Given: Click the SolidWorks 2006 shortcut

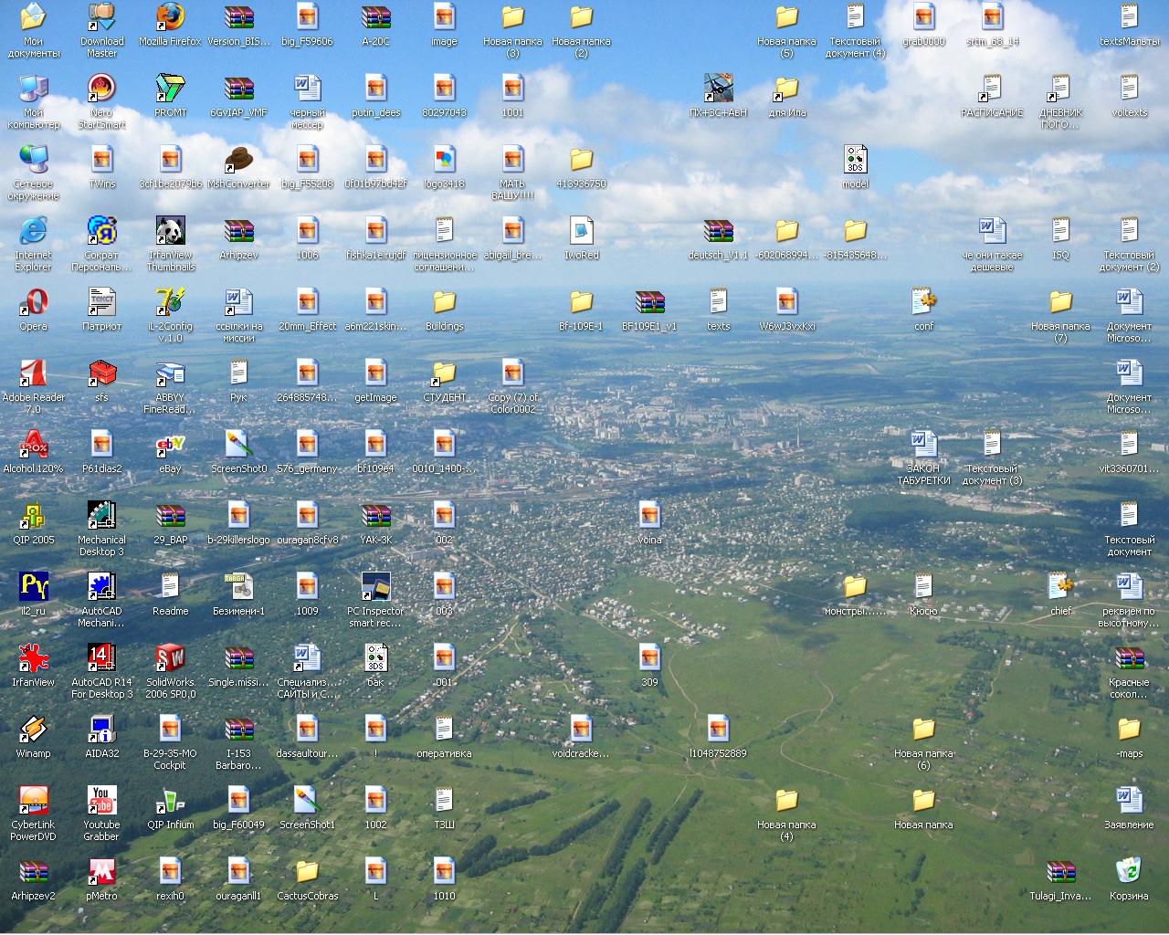Looking at the screenshot, I should tap(170, 658).
